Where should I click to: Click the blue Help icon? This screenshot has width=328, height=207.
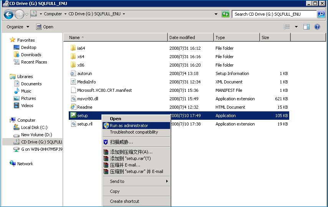pos(317,27)
